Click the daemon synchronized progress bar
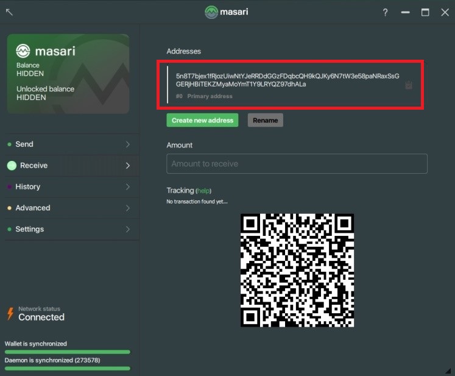 coord(68,369)
